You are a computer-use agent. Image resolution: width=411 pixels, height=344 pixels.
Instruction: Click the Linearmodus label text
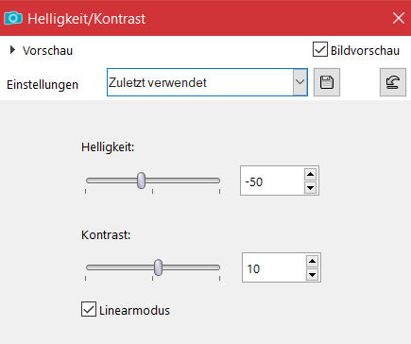tap(134, 310)
